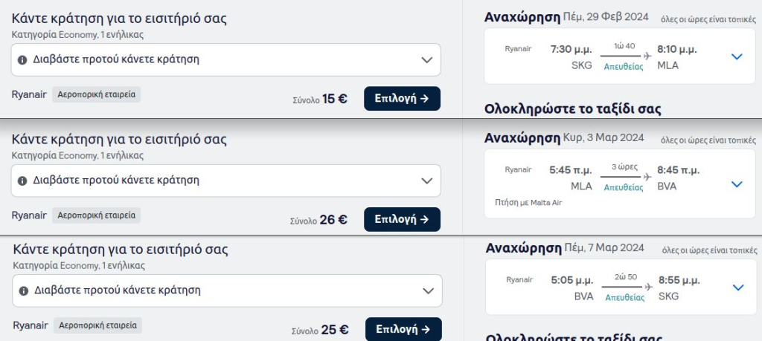
Task: Select the 25 € Ryanair ticket with Επιλογή
Action: tap(403, 329)
